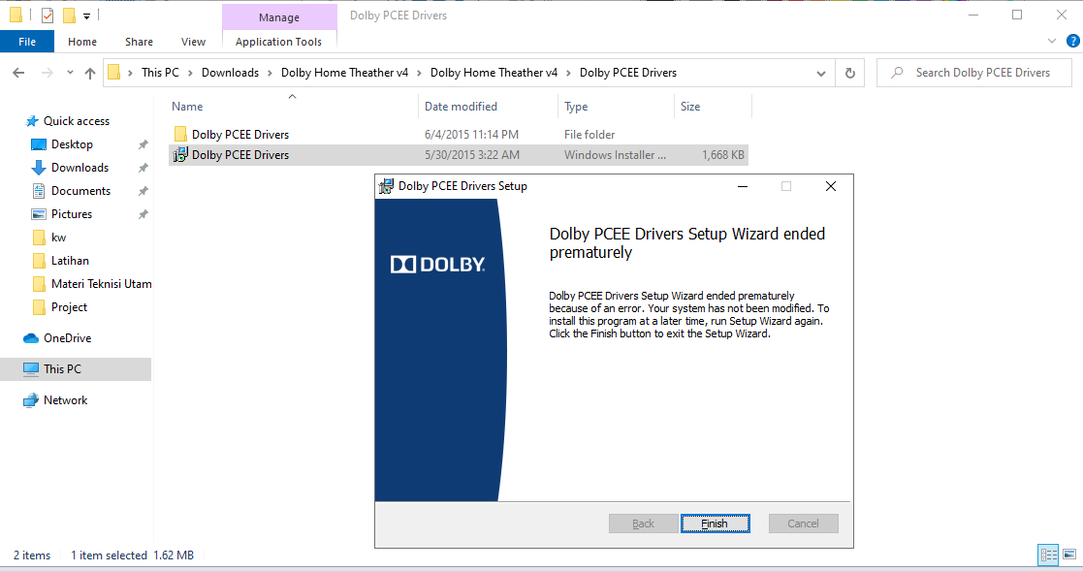This screenshot has height=571, width=1083.
Task: Open Explorer help question mark icon
Action: click(x=1072, y=41)
